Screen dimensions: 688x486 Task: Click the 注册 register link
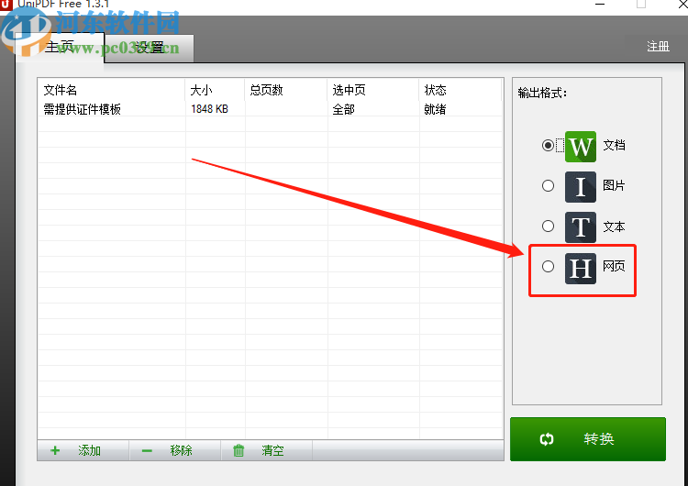(658, 46)
